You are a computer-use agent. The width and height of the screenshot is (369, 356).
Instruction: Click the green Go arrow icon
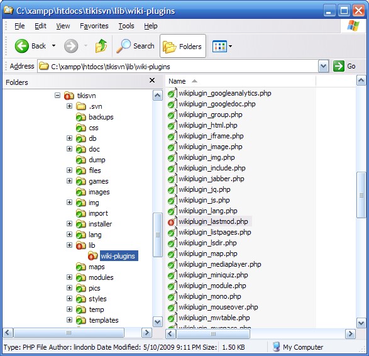click(339, 66)
